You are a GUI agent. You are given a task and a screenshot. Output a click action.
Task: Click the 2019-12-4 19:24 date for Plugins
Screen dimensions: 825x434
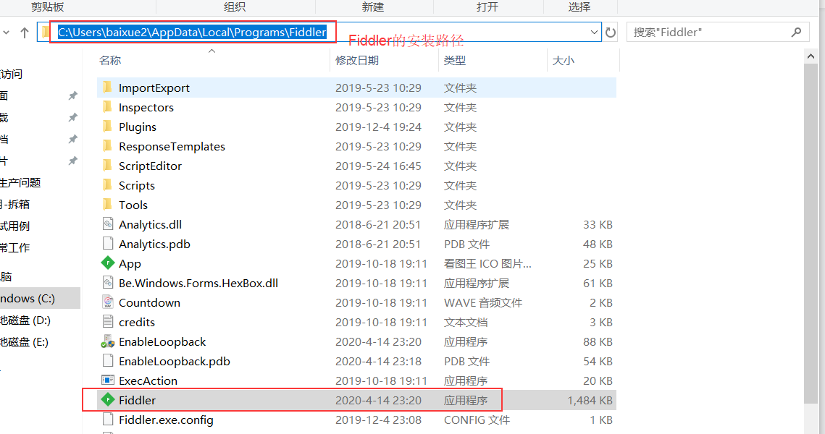pyautogui.click(x=378, y=127)
